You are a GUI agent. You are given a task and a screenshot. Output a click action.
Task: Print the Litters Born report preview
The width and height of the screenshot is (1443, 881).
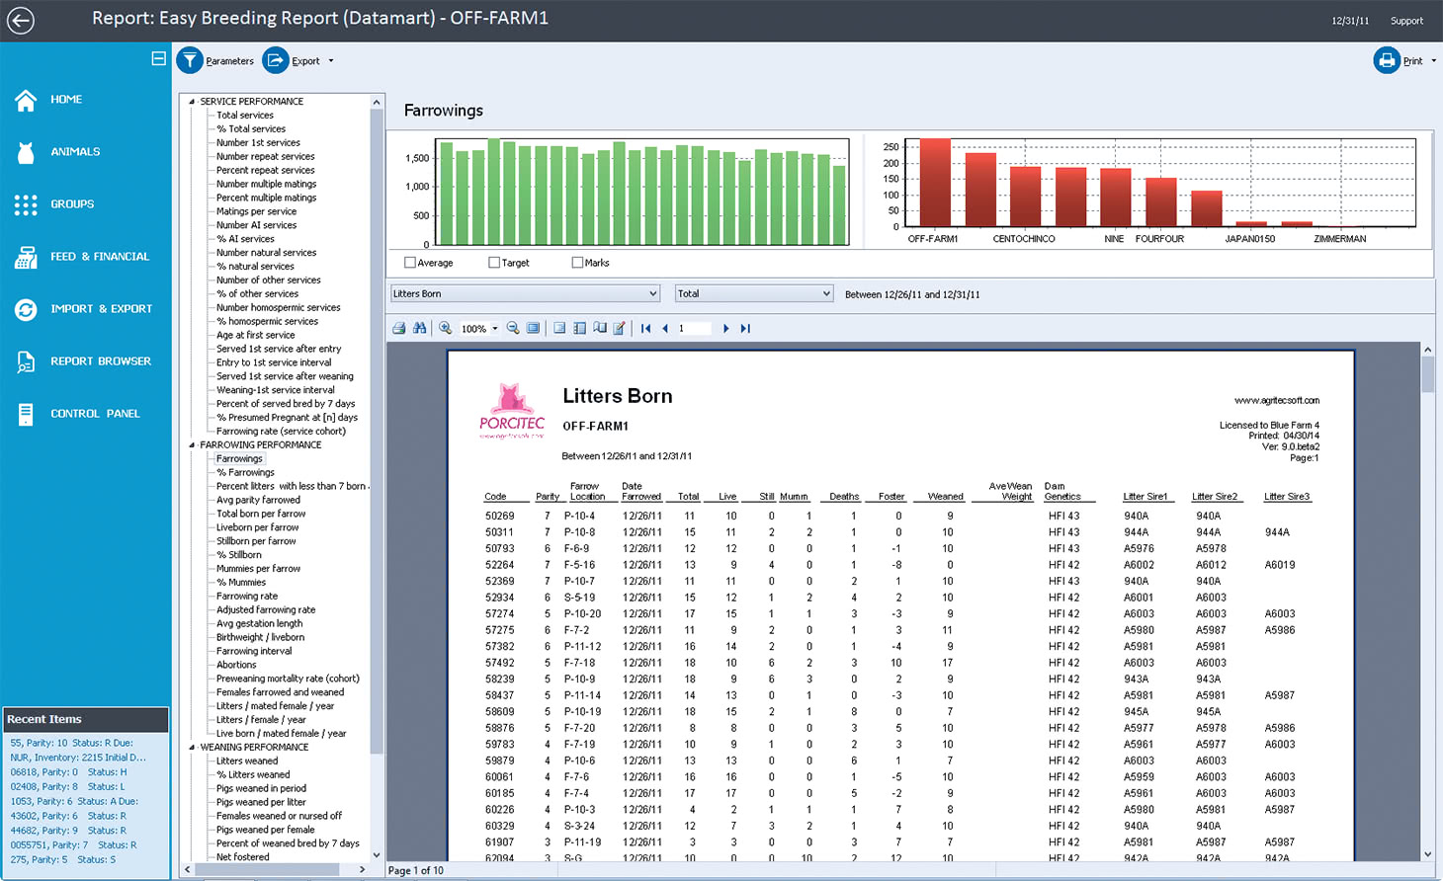(399, 327)
